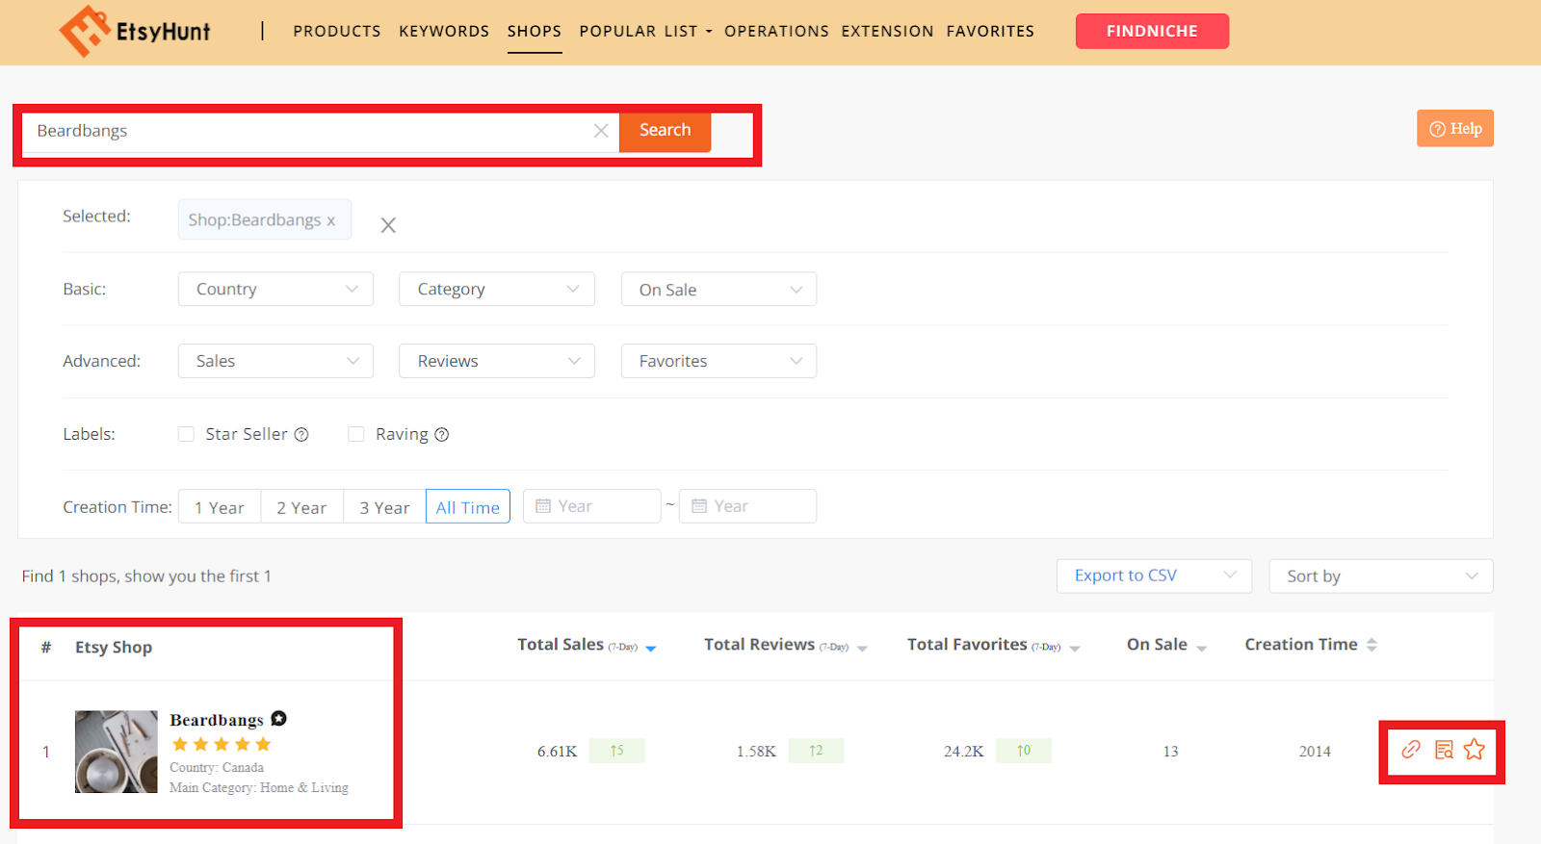Viewport: 1541px width, 844px height.
Task: Click the on-sale count 13
Action: pyautogui.click(x=1171, y=752)
